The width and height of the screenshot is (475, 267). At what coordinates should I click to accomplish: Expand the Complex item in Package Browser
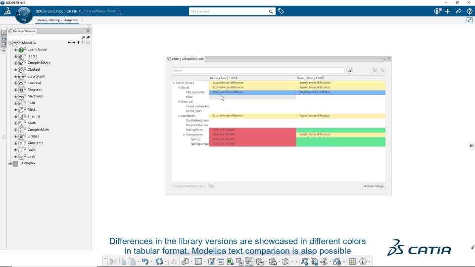pos(10,163)
